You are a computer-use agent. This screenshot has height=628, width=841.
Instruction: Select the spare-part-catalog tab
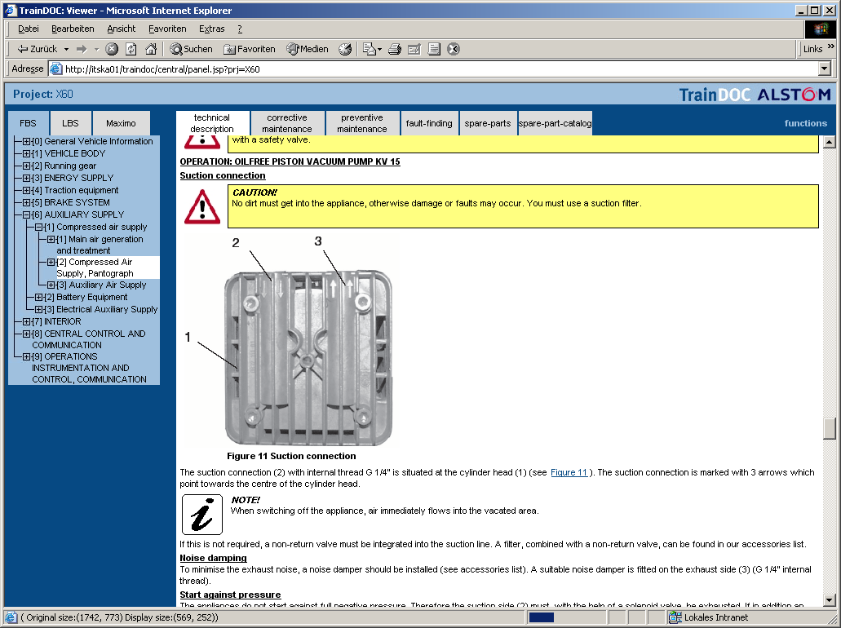click(x=556, y=123)
